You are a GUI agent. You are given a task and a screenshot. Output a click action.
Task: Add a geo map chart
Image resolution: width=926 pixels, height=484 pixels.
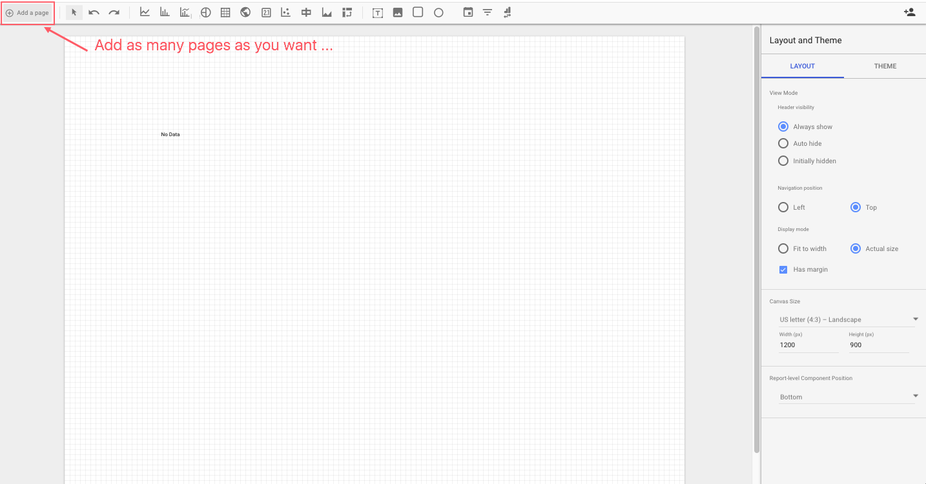point(245,12)
